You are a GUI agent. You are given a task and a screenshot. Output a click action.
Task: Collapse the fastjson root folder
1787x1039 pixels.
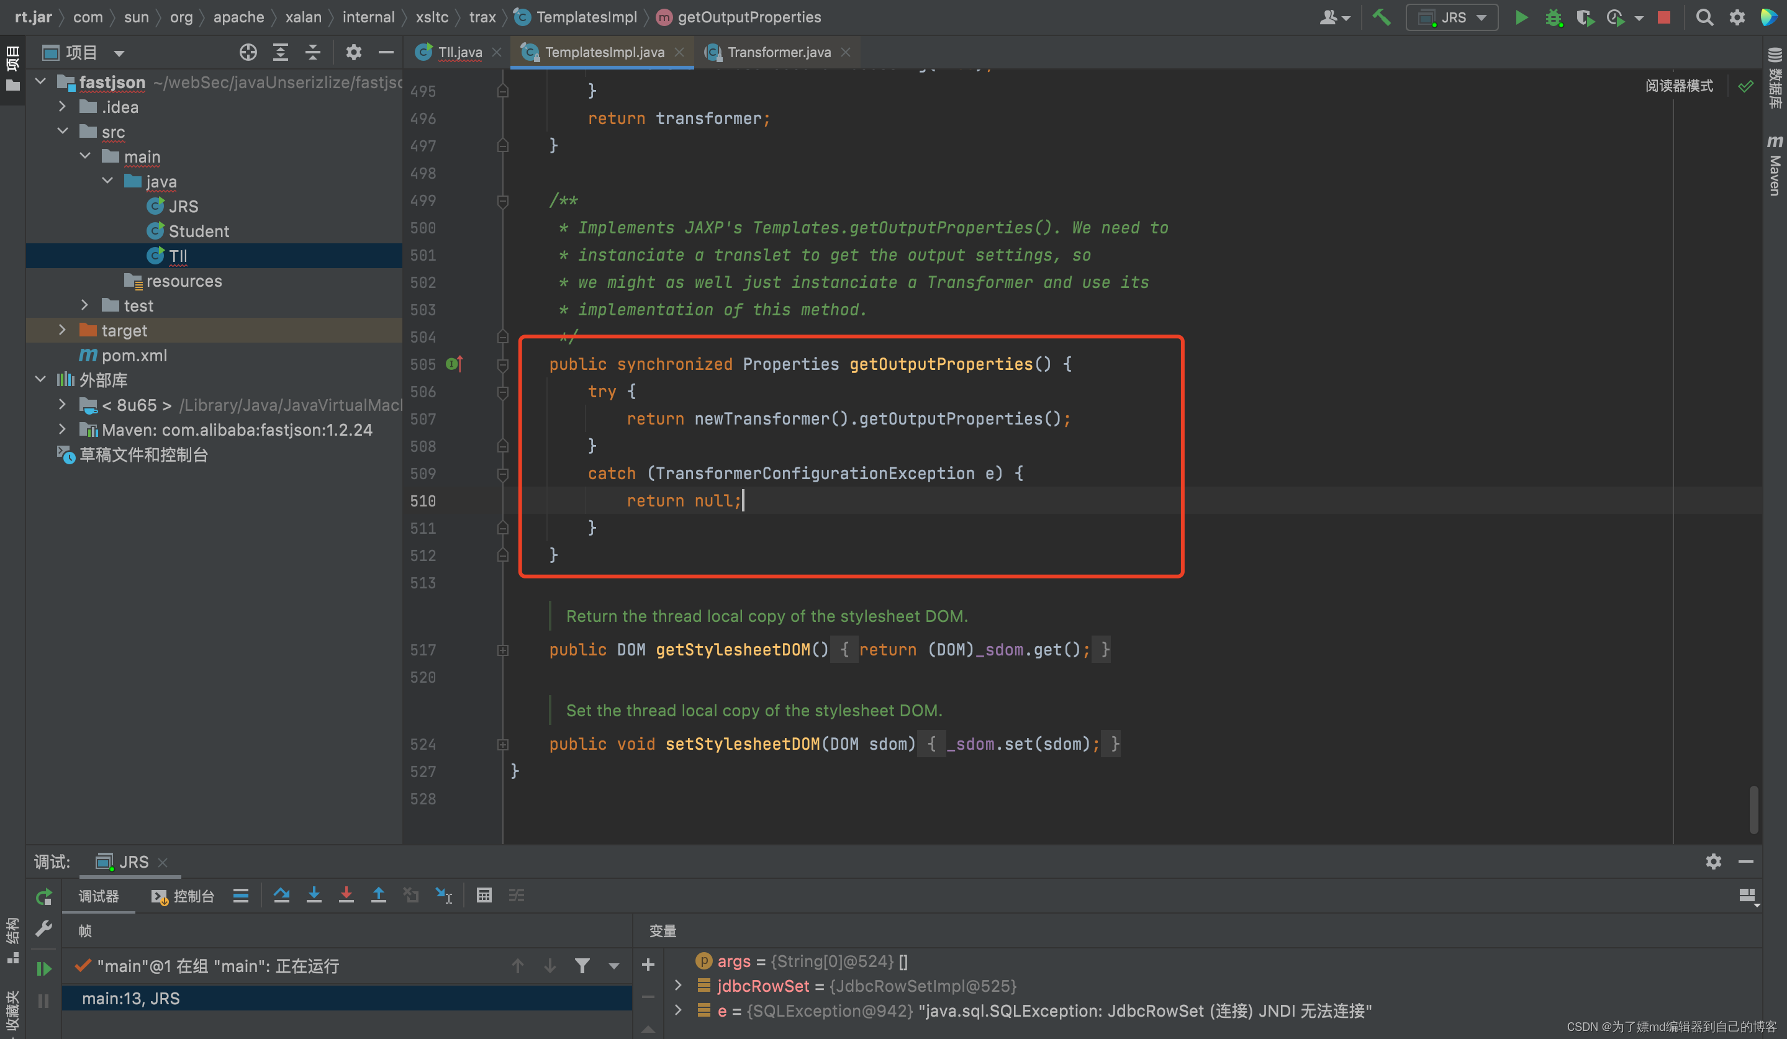(40, 81)
